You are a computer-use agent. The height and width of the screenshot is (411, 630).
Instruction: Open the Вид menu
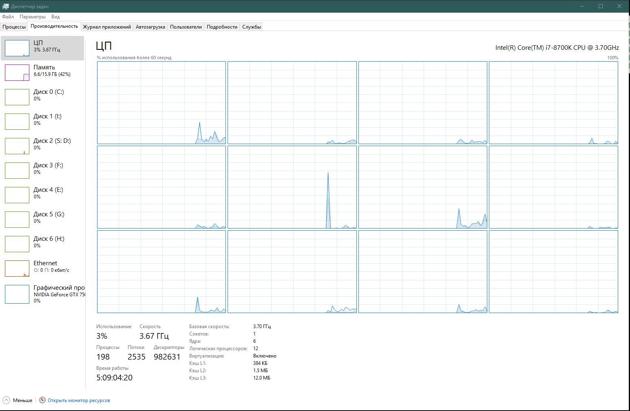(55, 17)
